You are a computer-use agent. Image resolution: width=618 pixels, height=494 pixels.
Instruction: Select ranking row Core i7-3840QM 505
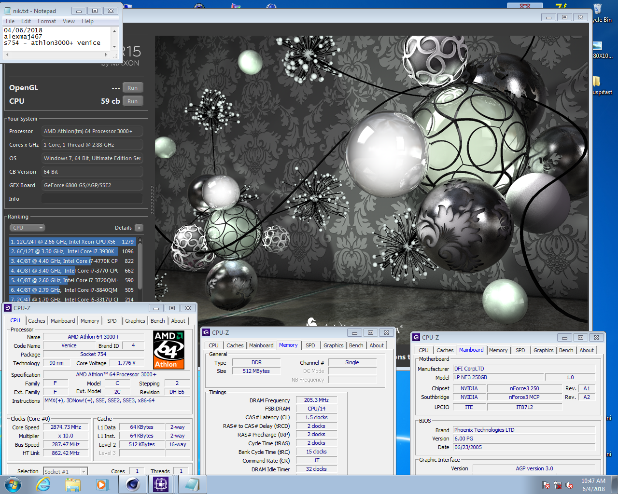click(72, 290)
